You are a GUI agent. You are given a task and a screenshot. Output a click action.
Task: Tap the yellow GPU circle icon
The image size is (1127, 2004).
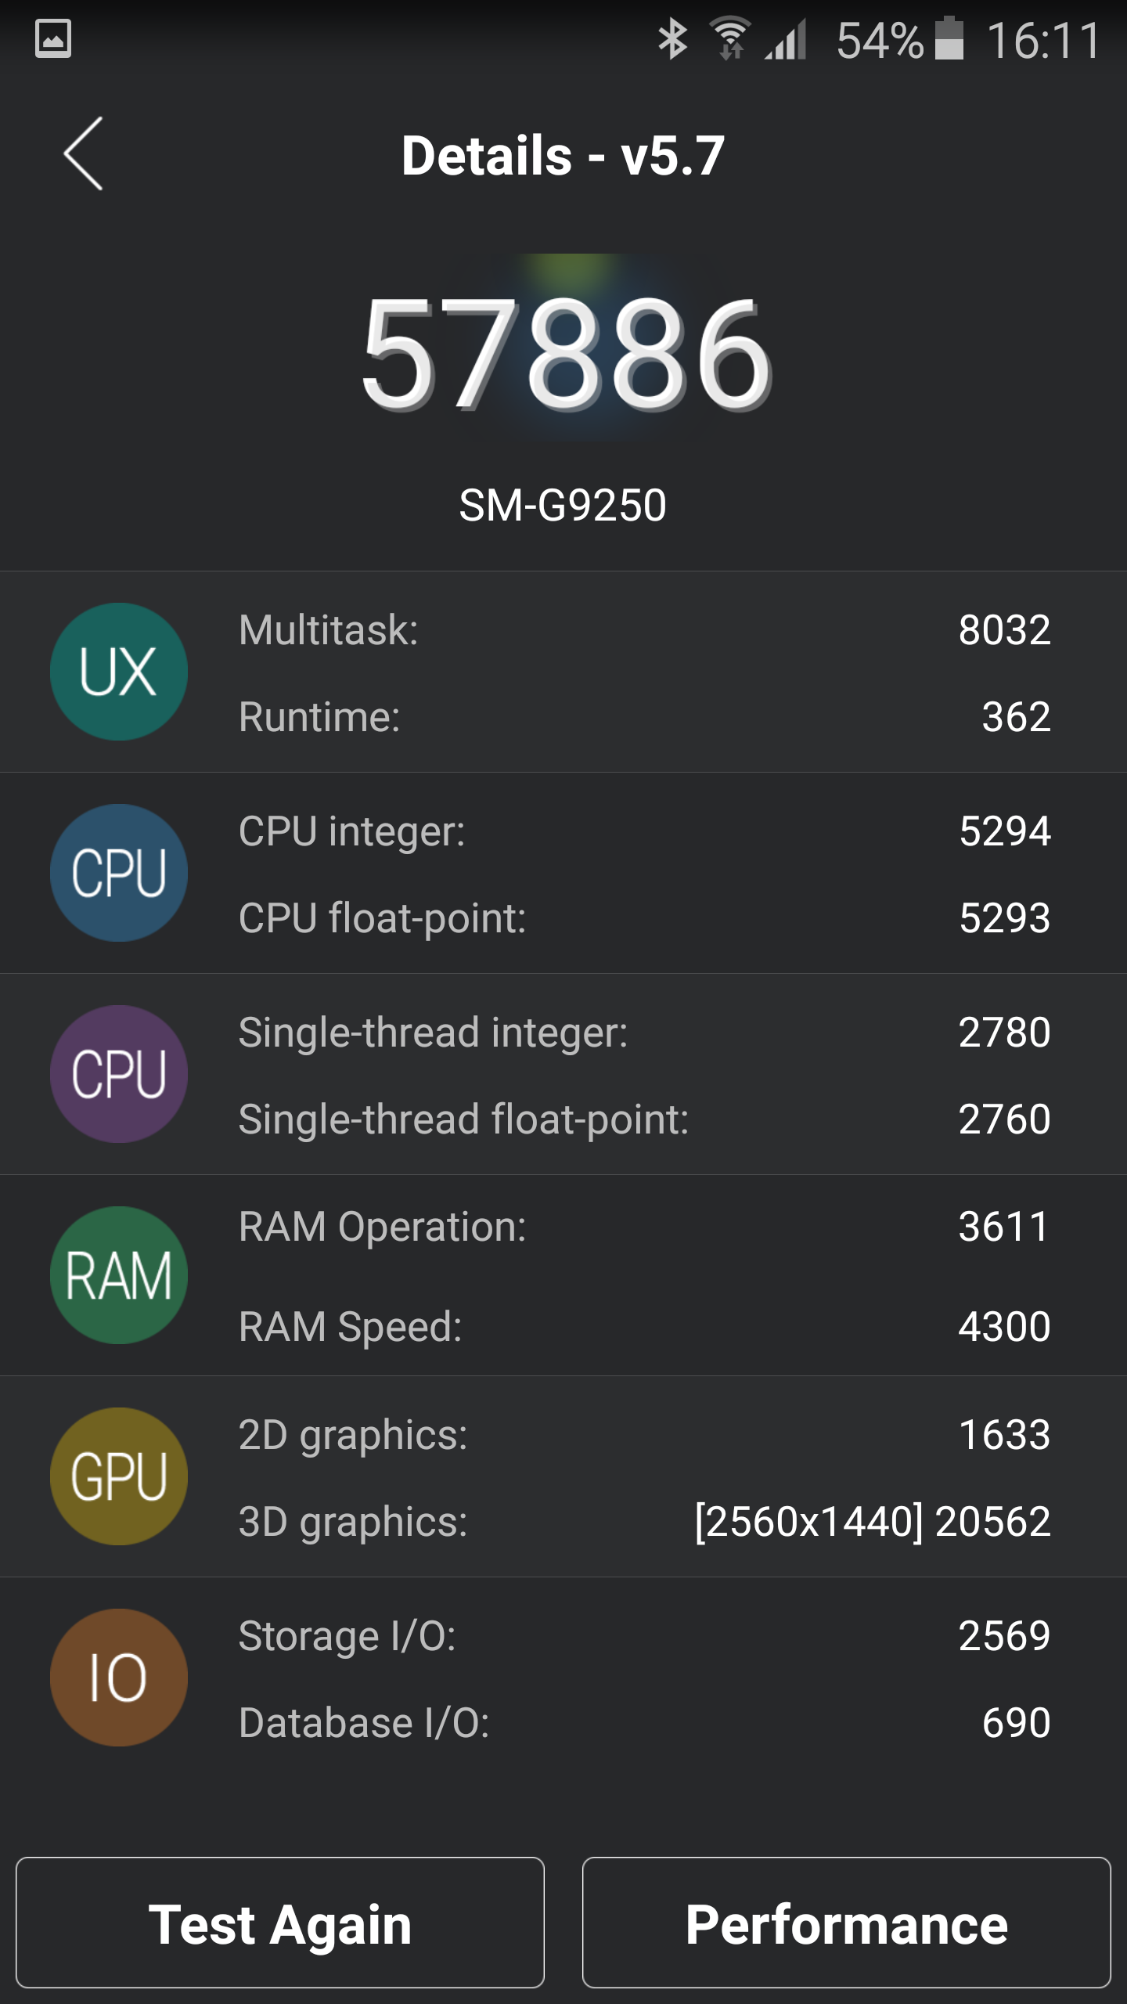pos(119,1476)
